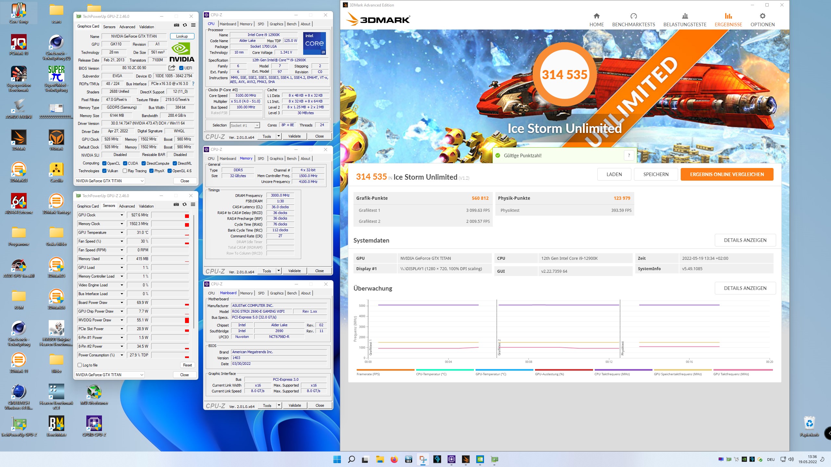Click CPU-Temperatur teal legend swatch

445,370
